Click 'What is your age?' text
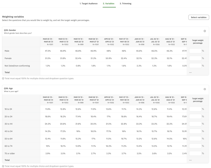Screen dimensions: 211x168 11,91
